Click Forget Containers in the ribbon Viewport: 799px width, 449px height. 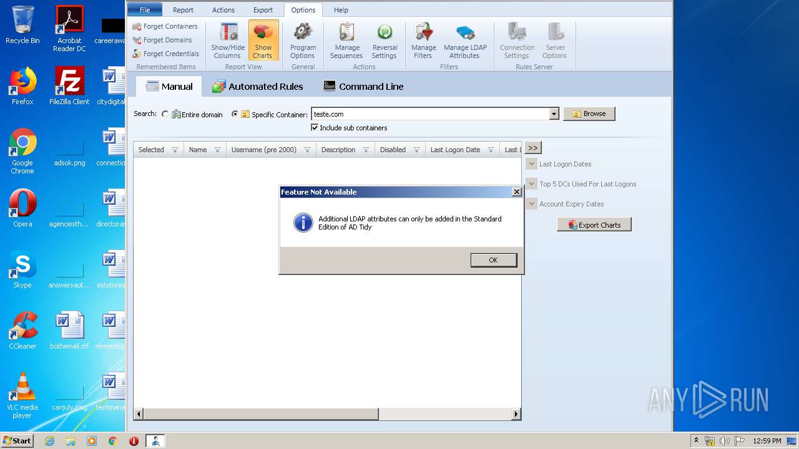(x=165, y=26)
